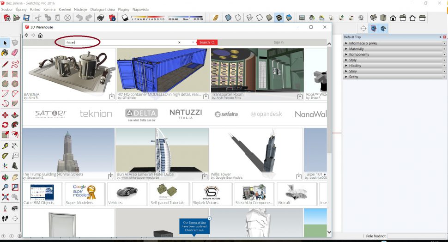Activate the Orbit tool
The width and height of the screenshot is (448, 242).
click(5, 177)
